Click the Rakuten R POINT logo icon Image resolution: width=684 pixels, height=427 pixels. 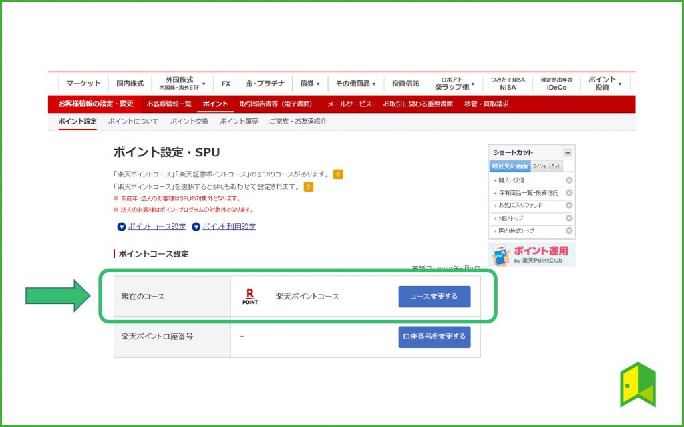tap(250, 296)
